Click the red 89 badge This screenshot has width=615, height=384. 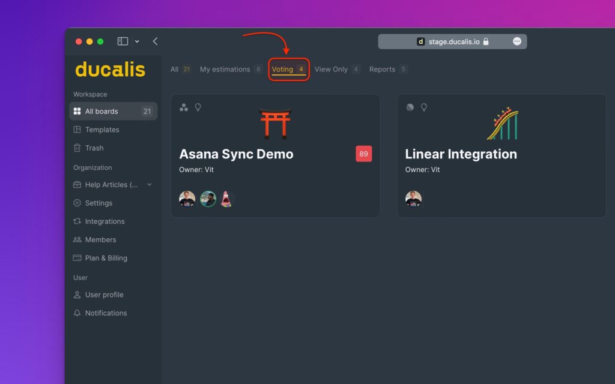coord(363,154)
